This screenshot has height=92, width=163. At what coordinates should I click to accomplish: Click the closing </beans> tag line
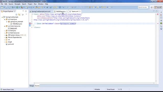click(37, 27)
